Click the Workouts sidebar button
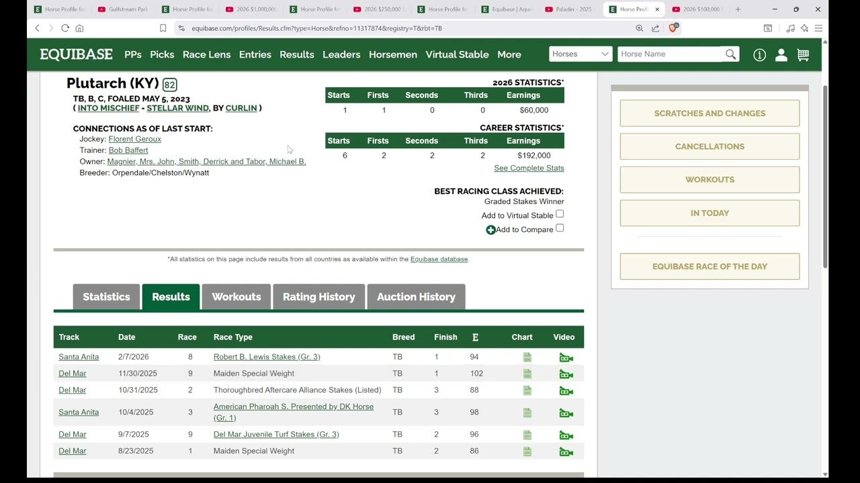The image size is (860, 483). [x=709, y=180]
